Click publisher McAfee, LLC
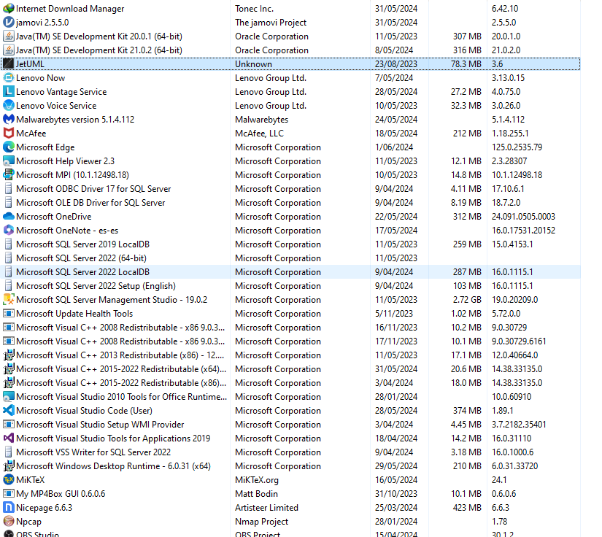This screenshot has height=537, width=602. [x=259, y=134]
